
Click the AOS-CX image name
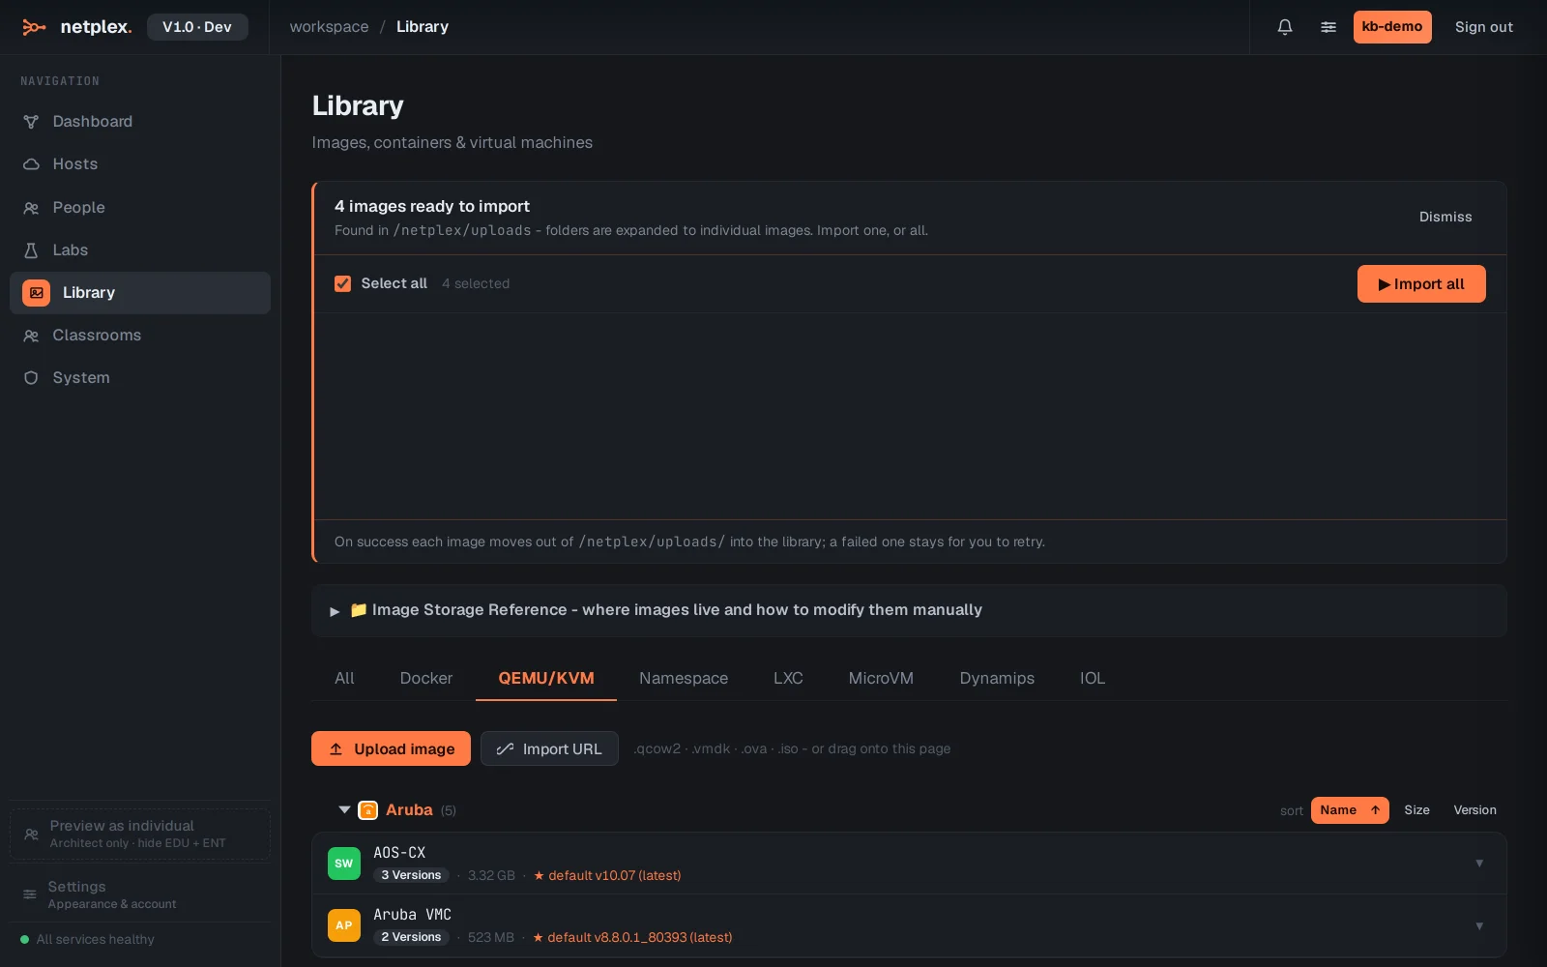click(399, 853)
